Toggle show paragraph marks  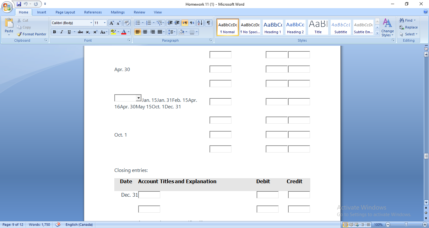pos(209,23)
